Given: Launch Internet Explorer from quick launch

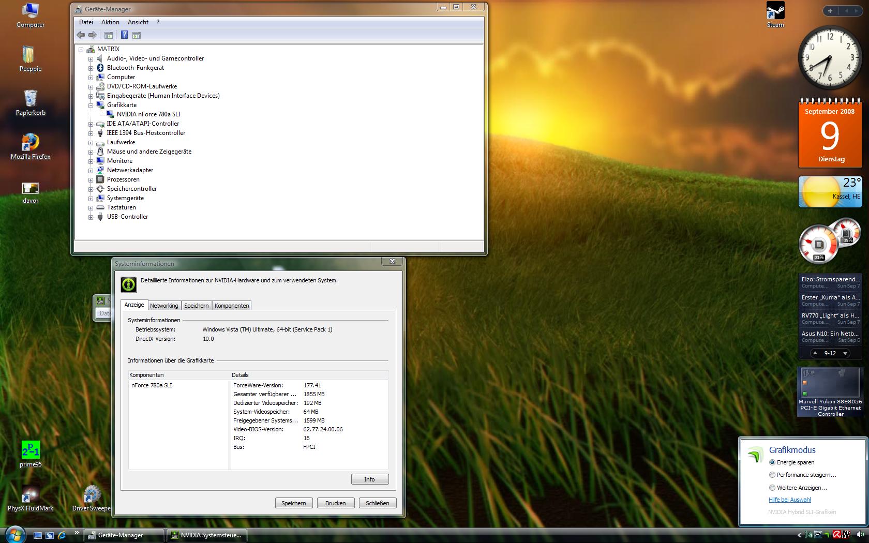Looking at the screenshot, I should pos(62,535).
